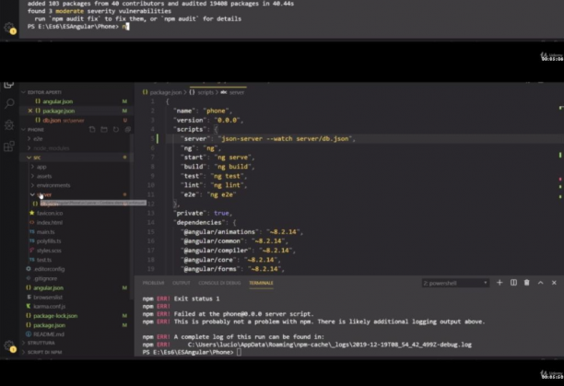Open the Search view in activity bar
The width and height of the screenshot is (564, 386).
point(9,103)
